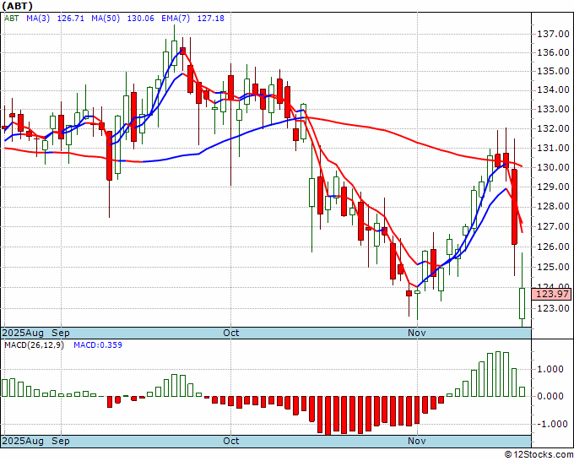Click Sep on the MACD panel axis
The image size is (574, 461).
pyautogui.click(x=61, y=441)
